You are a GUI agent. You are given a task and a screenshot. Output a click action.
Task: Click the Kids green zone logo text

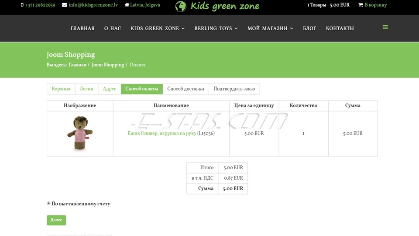point(225,7)
